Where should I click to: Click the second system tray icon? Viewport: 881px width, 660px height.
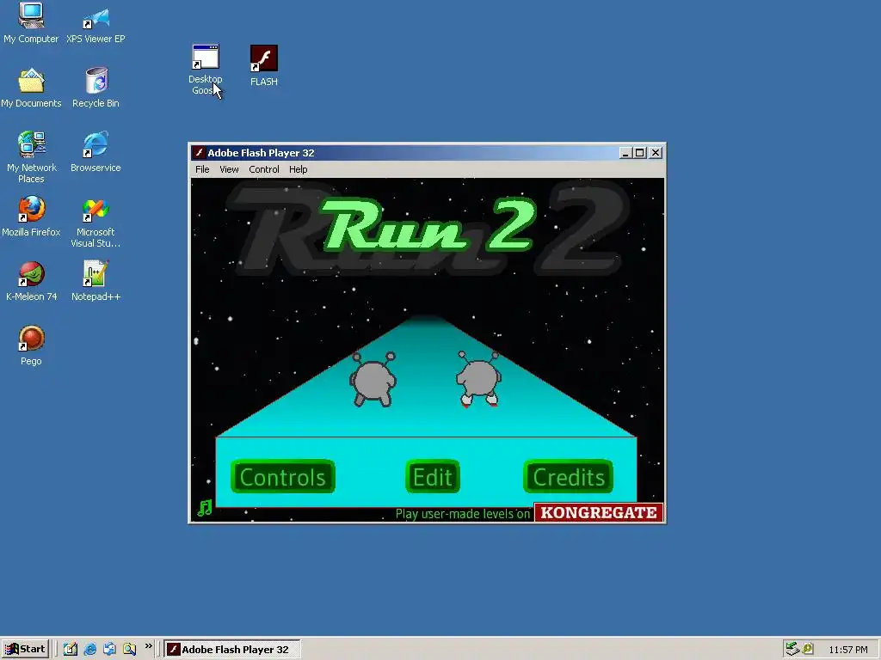point(808,650)
